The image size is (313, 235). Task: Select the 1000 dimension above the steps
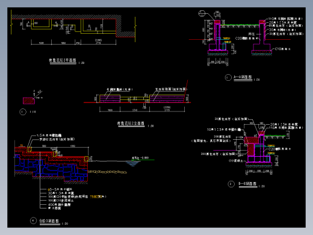click(73, 146)
